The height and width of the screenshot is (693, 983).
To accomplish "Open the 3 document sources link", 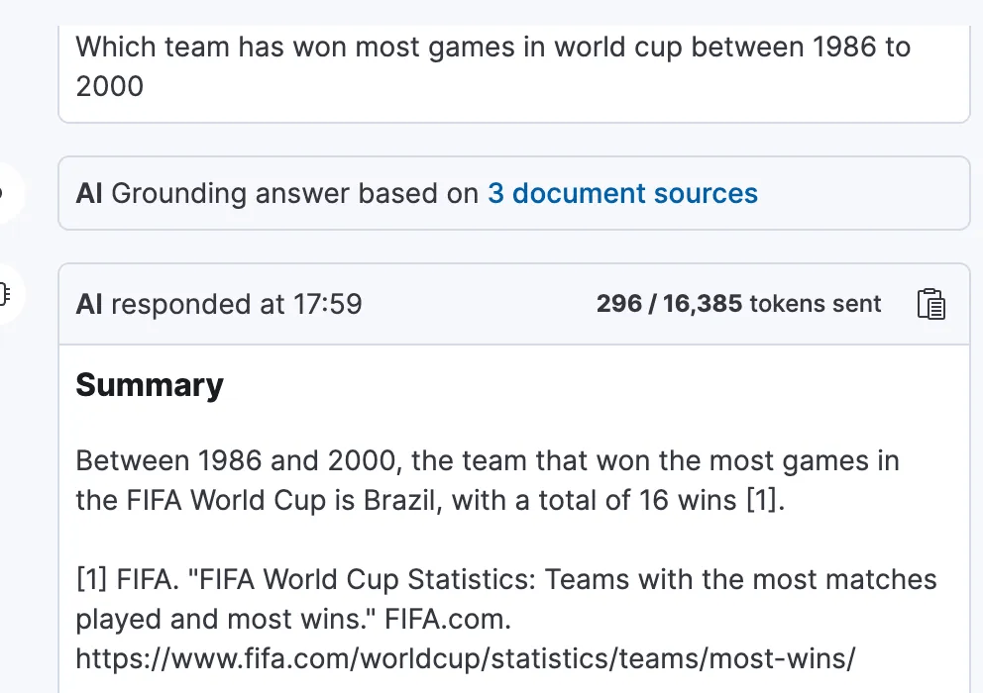I will 622,193.
